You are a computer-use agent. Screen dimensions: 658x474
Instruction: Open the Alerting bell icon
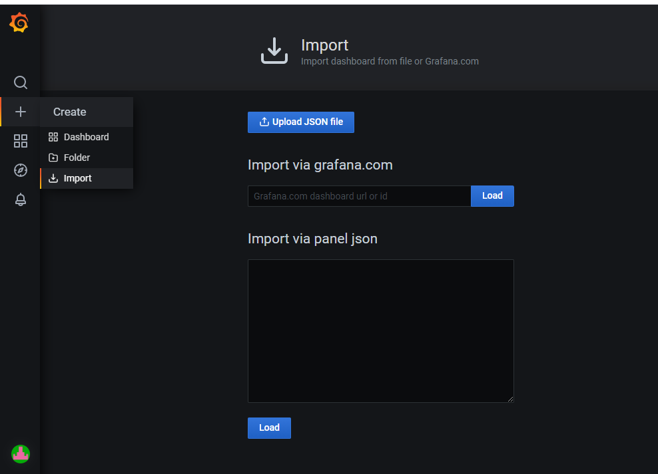[x=20, y=199]
